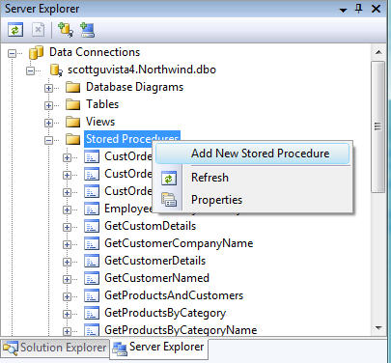
Task: Expand the GetProductsAndCustomers procedure node
Action: [67, 296]
